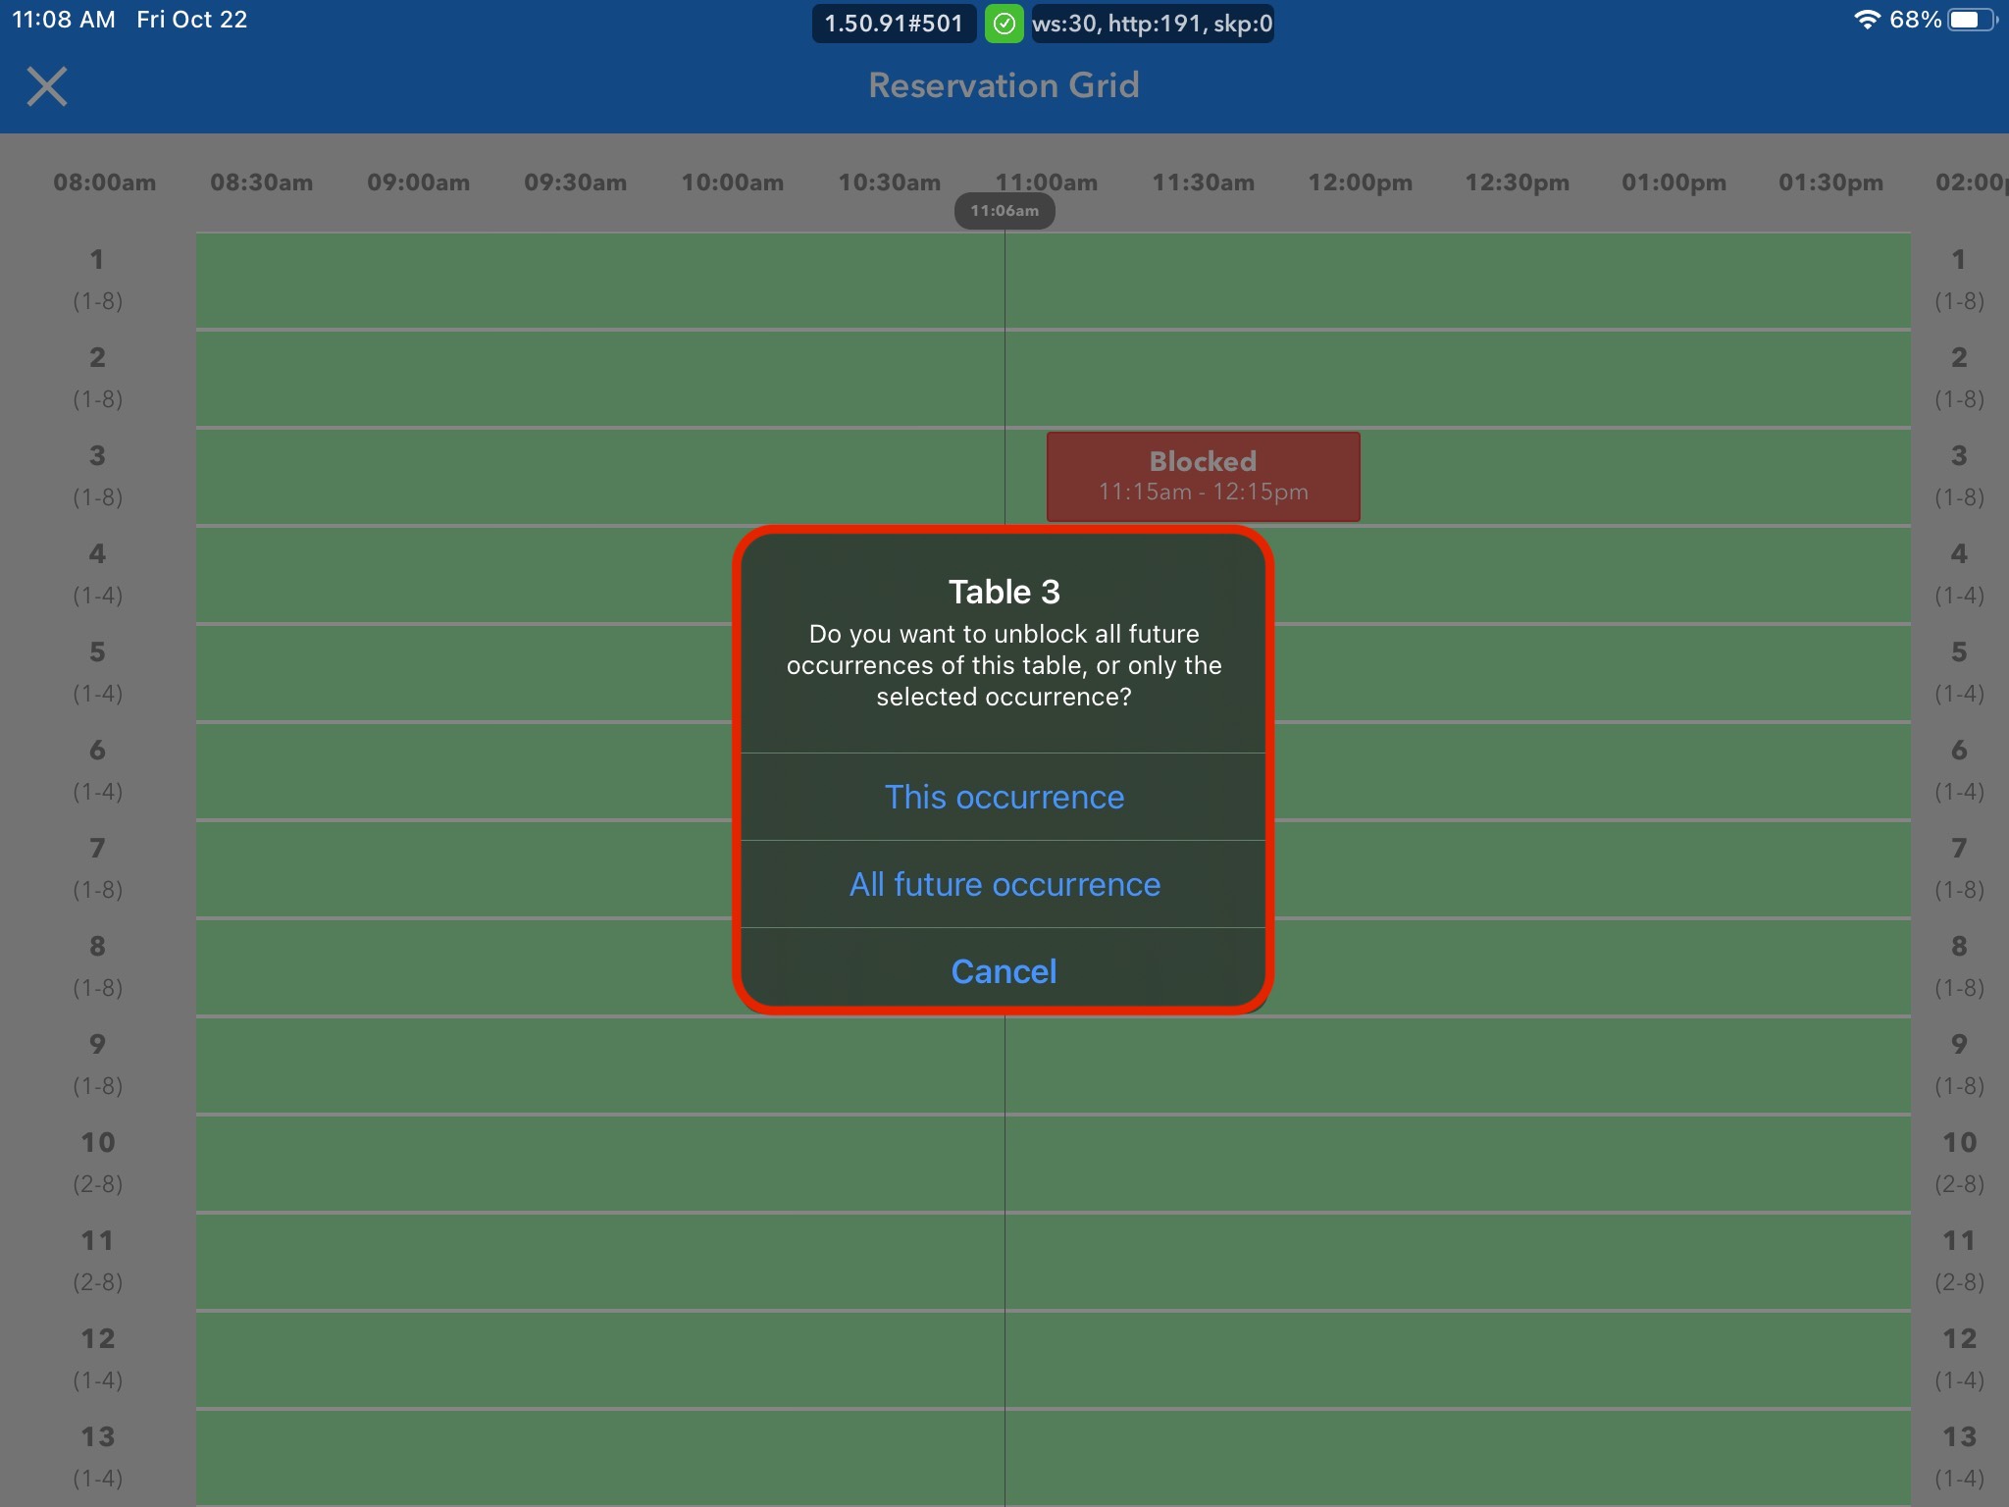Screen dimensions: 2009x1507
Task: Choose All future occurrence option
Action: tap(1004, 884)
